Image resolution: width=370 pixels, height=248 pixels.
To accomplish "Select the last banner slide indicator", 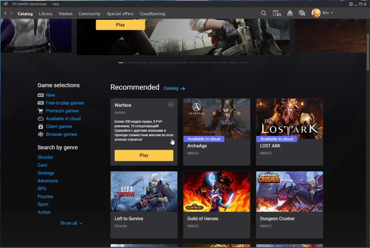I will click(244, 63).
